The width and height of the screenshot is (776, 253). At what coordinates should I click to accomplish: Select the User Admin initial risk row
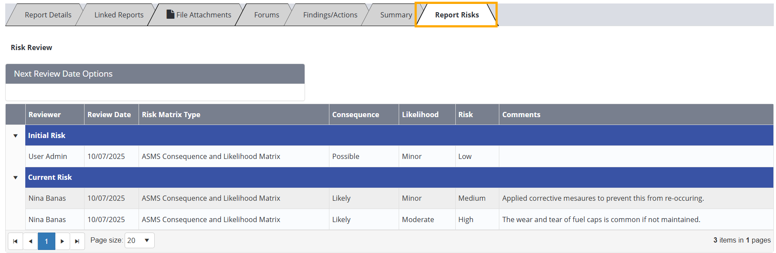[x=48, y=156]
